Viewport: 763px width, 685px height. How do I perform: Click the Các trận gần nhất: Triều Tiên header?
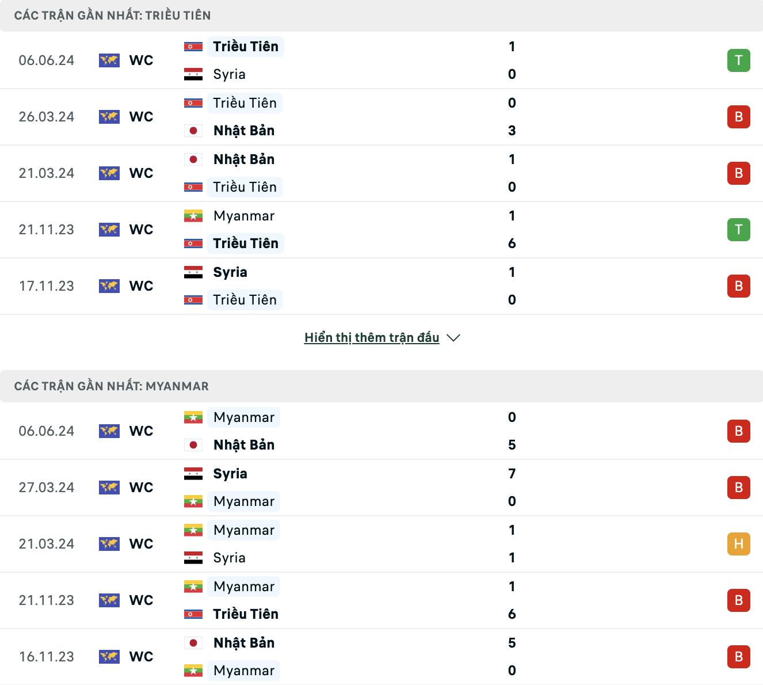tap(112, 16)
